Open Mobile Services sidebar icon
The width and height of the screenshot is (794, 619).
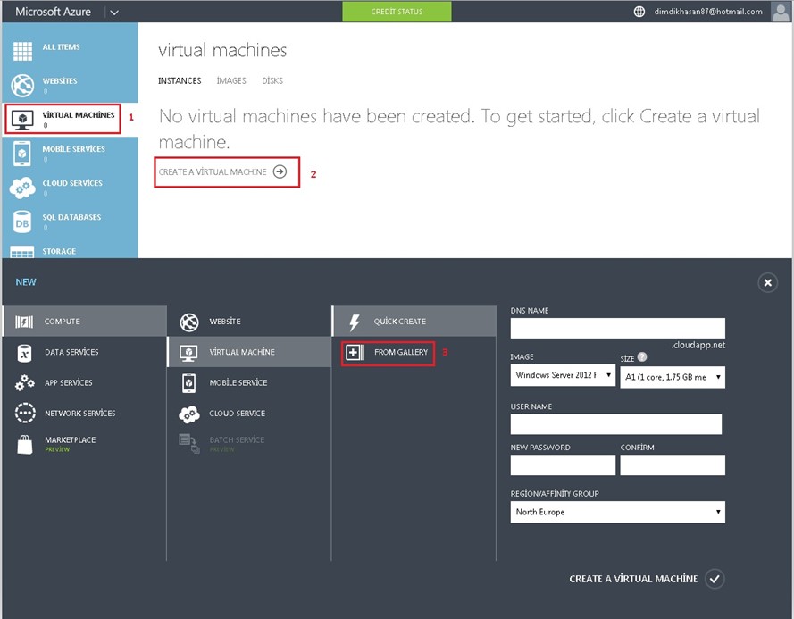click(x=22, y=154)
